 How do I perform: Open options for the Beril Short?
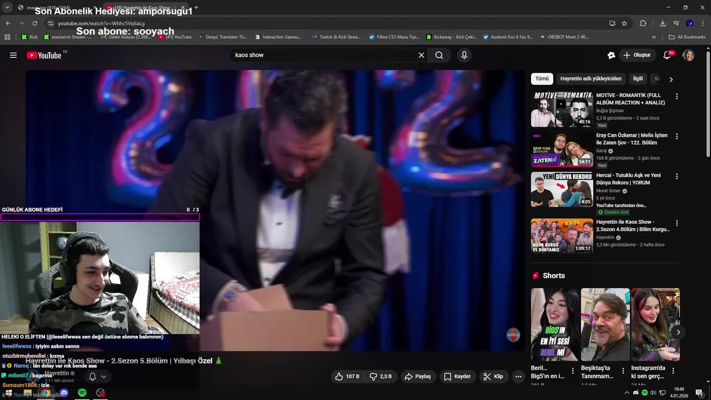click(573, 371)
